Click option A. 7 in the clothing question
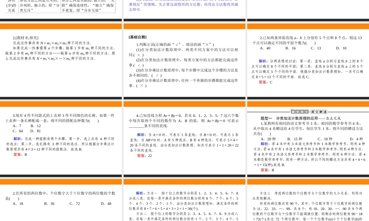369x221 pixels. coord(17,126)
